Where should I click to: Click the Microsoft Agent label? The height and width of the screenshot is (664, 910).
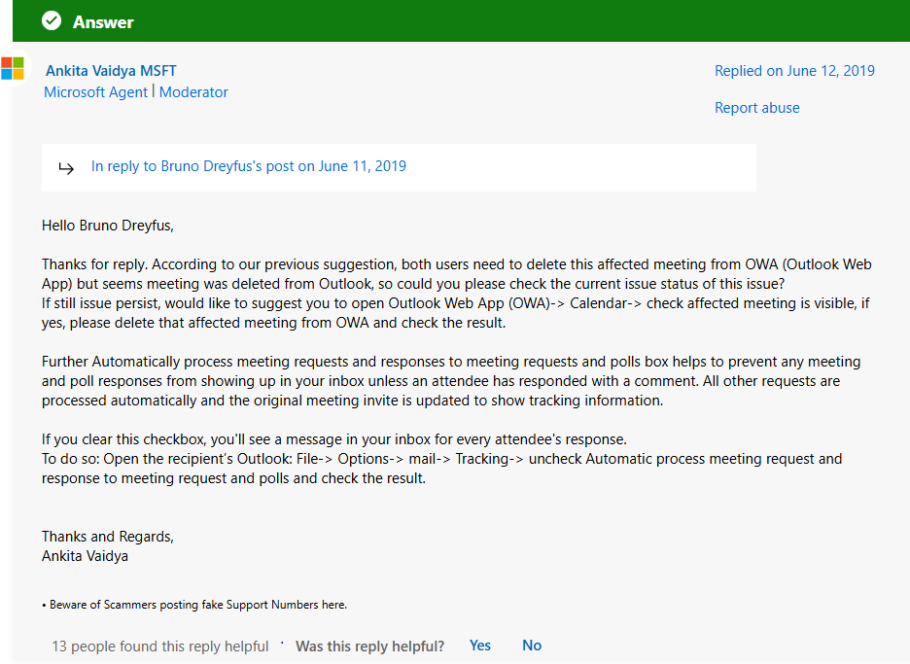(95, 92)
